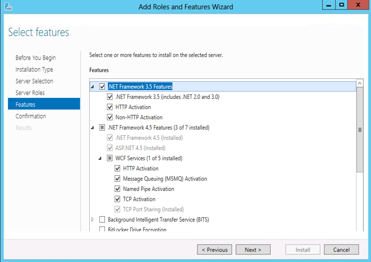Maximize the wizard window
This screenshot has width=371, height=262.
click(341, 5)
